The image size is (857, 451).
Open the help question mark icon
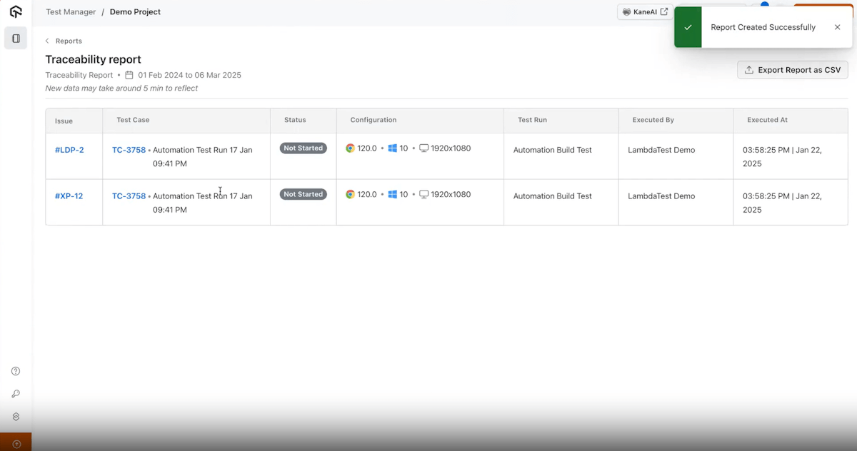(x=16, y=371)
